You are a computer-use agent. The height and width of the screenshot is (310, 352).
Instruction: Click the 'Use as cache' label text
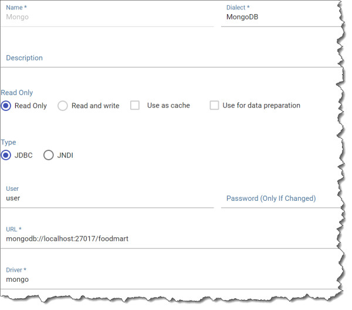click(x=168, y=105)
